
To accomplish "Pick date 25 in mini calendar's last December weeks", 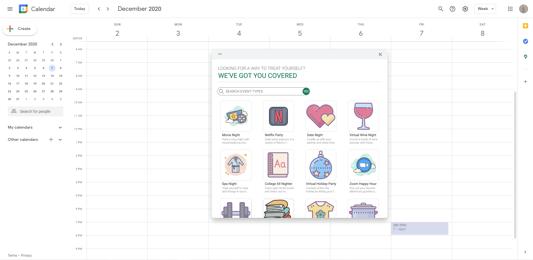I will (26, 91).
